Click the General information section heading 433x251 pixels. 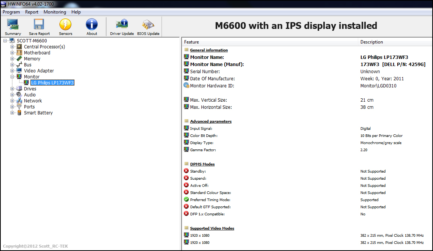[x=209, y=50]
